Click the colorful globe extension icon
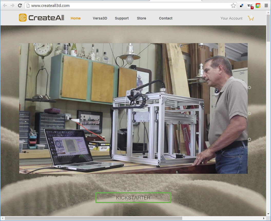The image size is (271, 221). click(258, 6)
